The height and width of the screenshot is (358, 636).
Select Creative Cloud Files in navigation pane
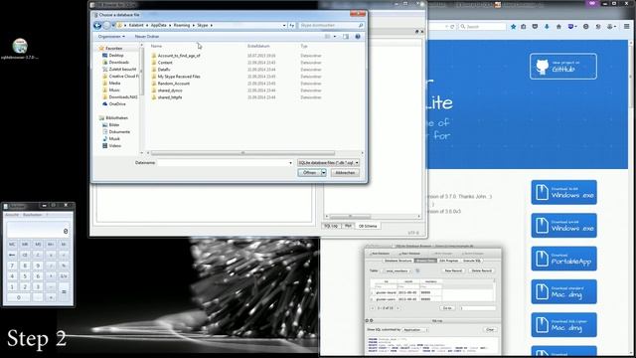tap(120, 77)
